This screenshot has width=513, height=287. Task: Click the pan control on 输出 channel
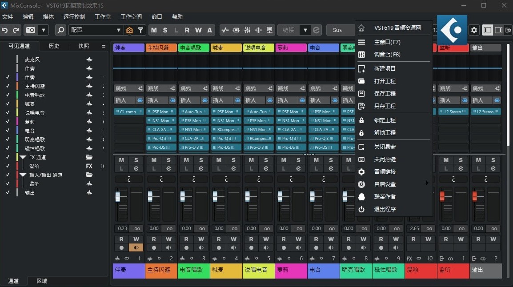[485, 179]
